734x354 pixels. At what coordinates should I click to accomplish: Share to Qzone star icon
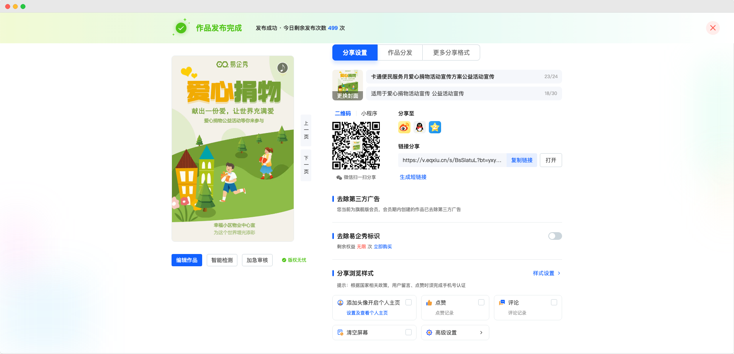pos(435,127)
